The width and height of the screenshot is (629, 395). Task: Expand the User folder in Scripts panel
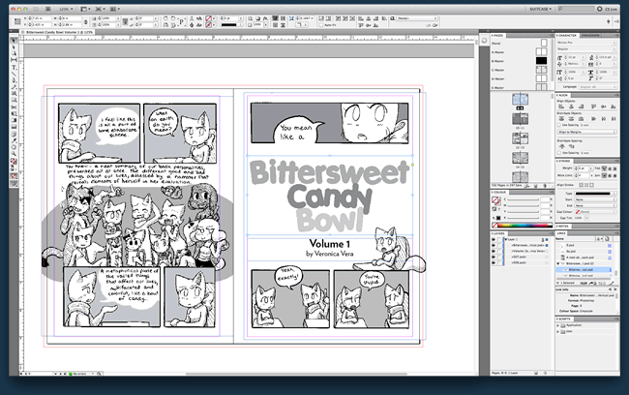[x=558, y=331]
